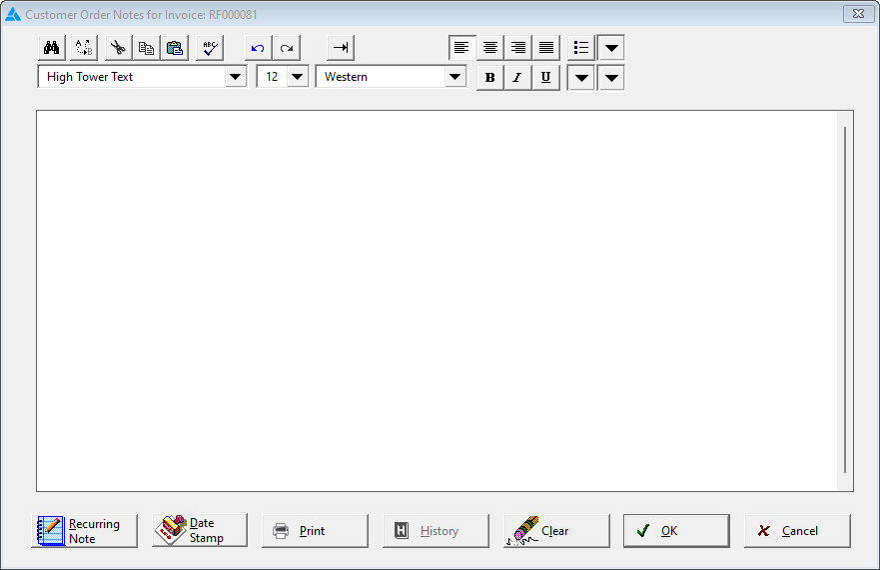Click the Replace text icon

point(84,48)
